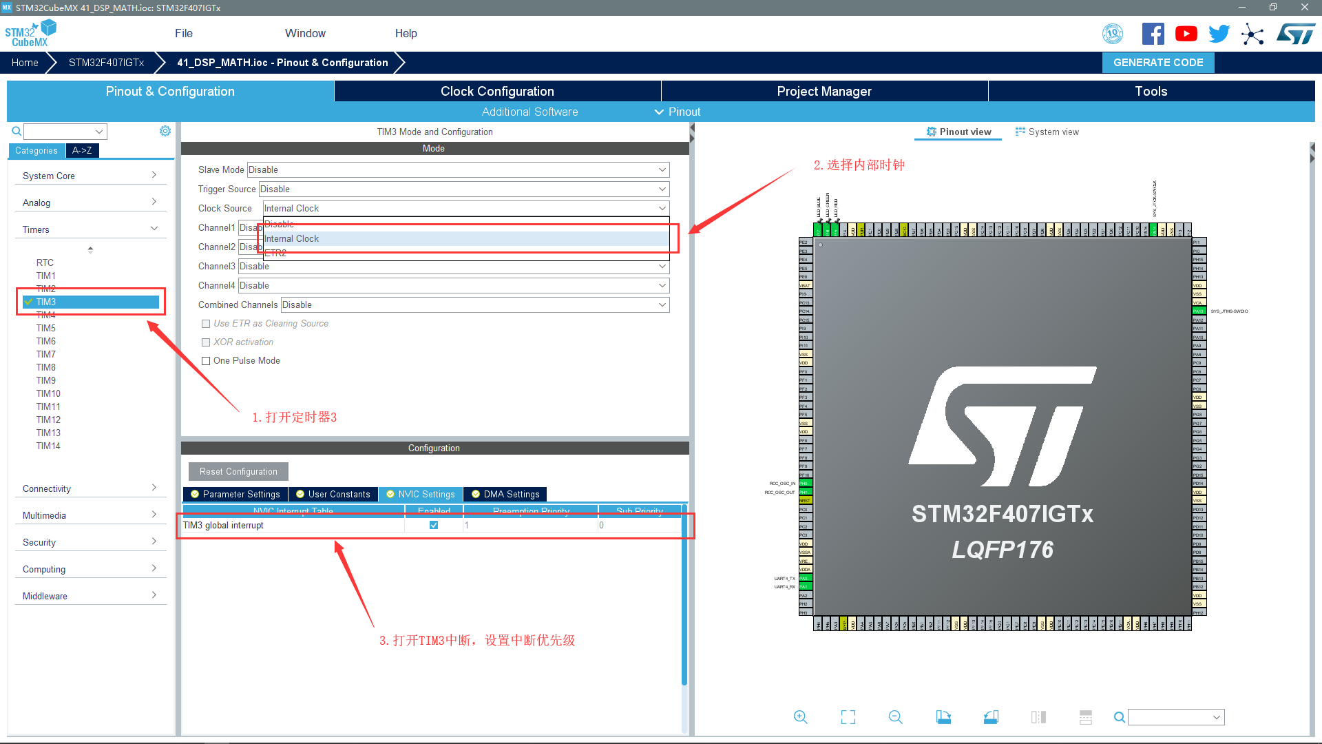Open the Facebook icon in header
Image resolution: width=1322 pixels, height=744 pixels.
click(1153, 34)
